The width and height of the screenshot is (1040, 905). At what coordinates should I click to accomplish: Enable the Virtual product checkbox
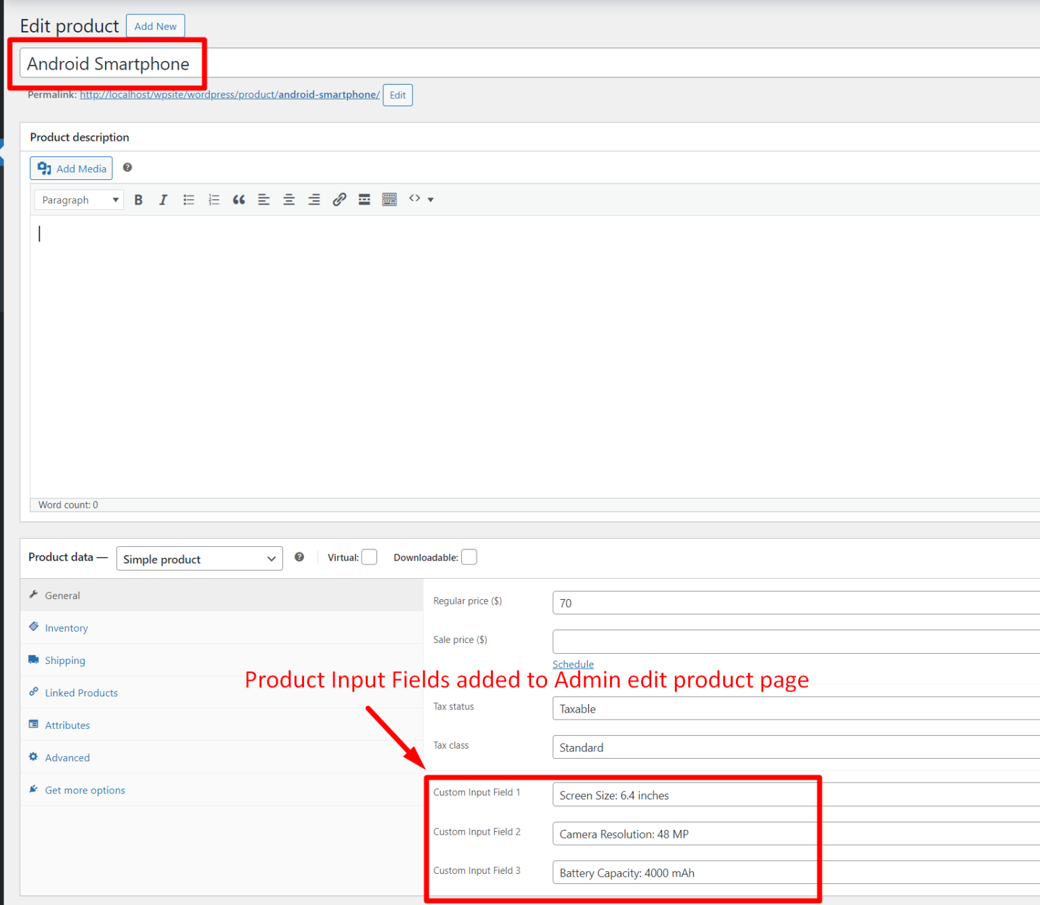pos(369,556)
